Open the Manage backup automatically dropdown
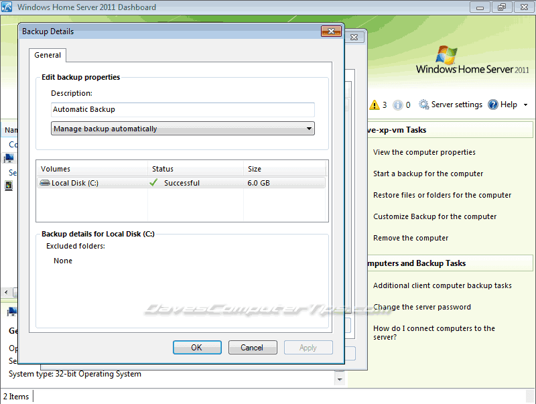536x404 pixels. [182, 129]
